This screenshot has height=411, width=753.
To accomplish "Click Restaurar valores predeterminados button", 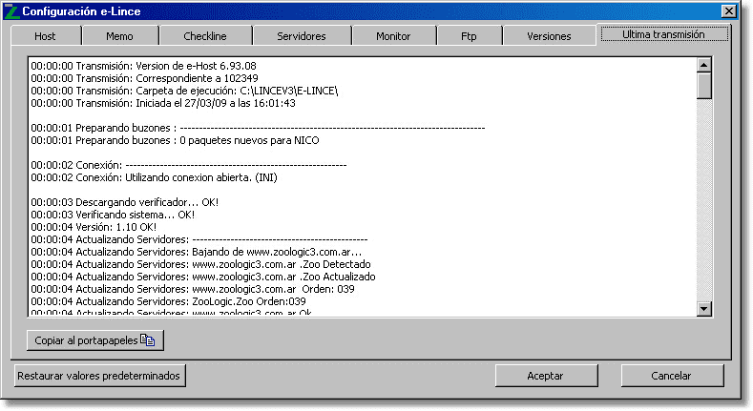I will 98,376.
